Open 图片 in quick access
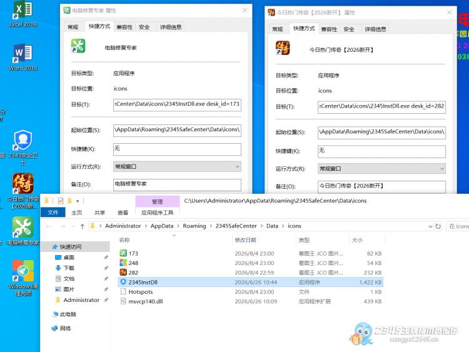This screenshot has width=469, height=352. point(69,289)
